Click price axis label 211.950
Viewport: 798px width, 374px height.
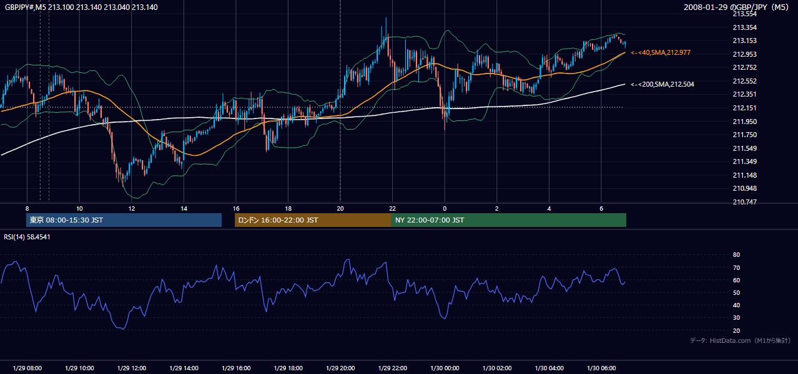click(x=744, y=122)
